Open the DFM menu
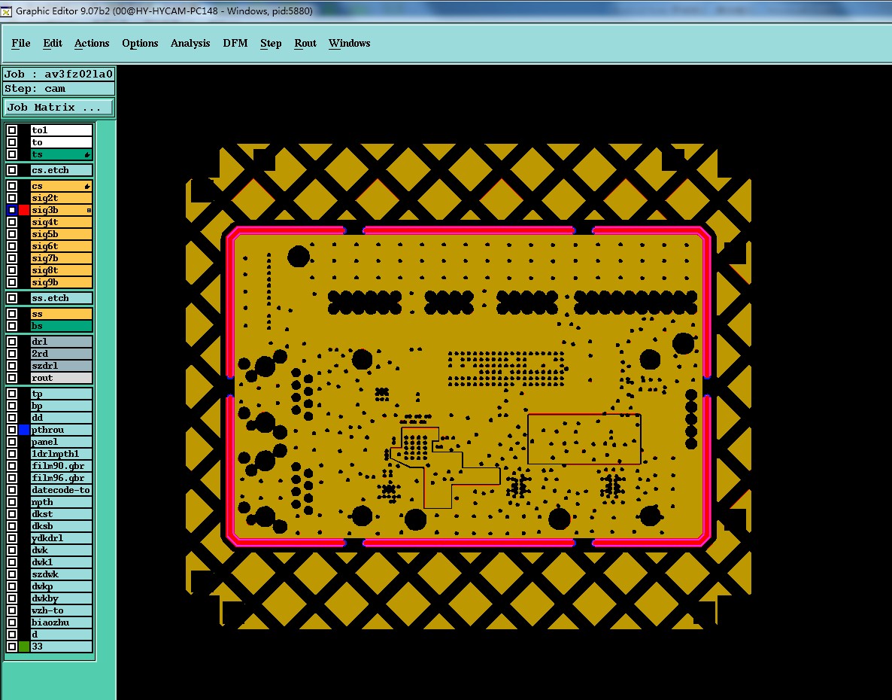Viewport: 892px width, 700px height. point(235,43)
